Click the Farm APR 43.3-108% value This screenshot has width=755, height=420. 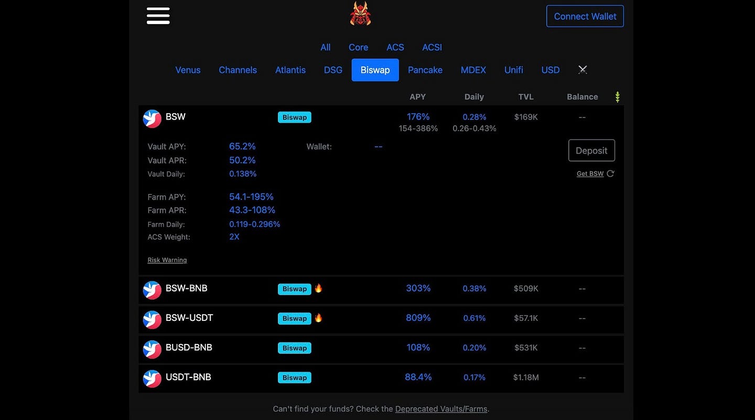click(252, 210)
